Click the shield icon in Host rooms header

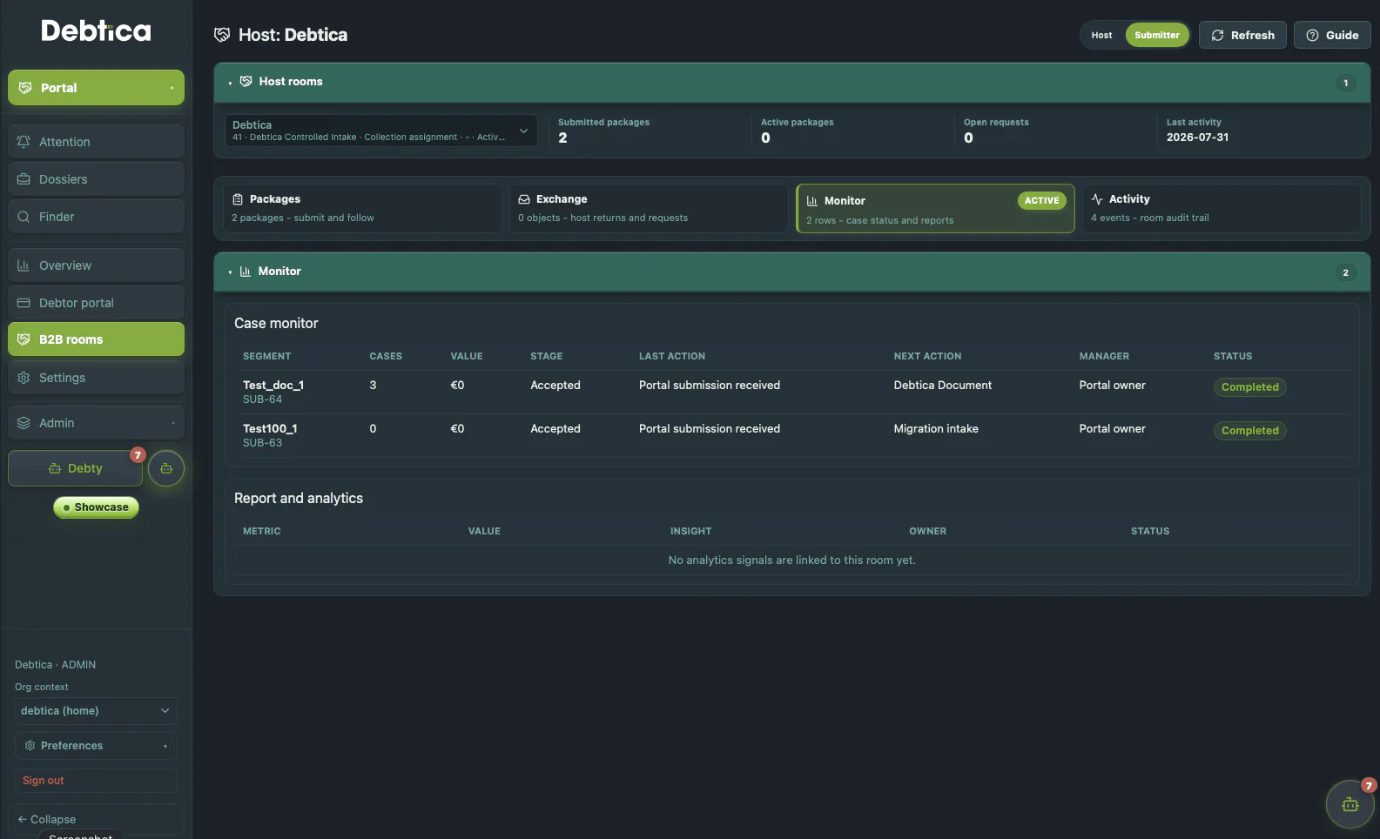coord(246,81)
